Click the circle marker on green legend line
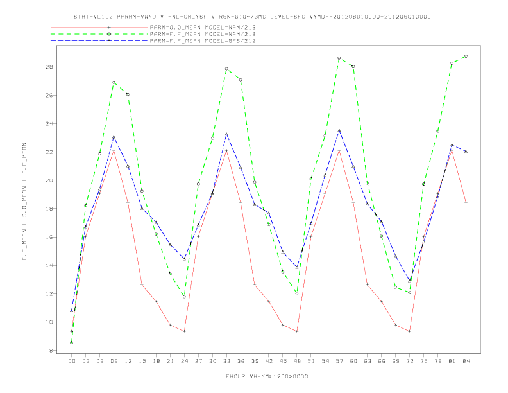Screen dimensions: 508x393 click(109, 34)
